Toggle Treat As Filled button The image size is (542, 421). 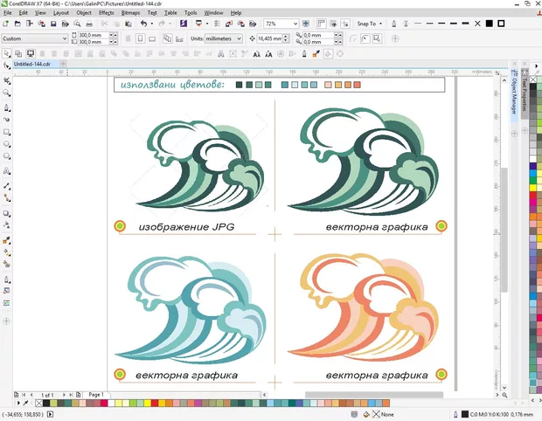coord(328,53)
